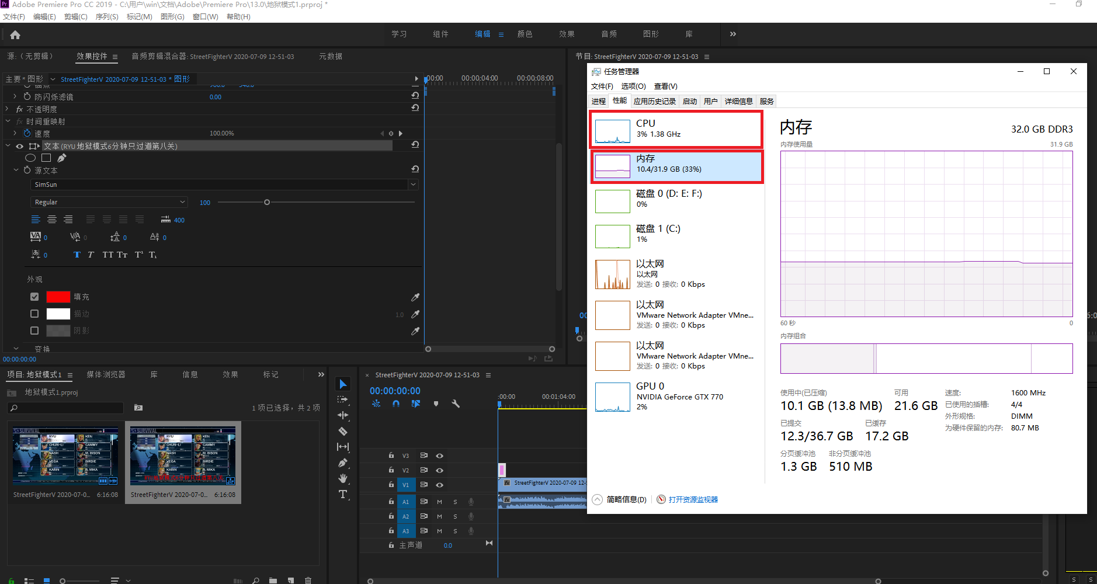Open Task Manager Processes tab
The width and height of the screenshot is (1097, 584).
pyautogui.click(x=599, y=102)
